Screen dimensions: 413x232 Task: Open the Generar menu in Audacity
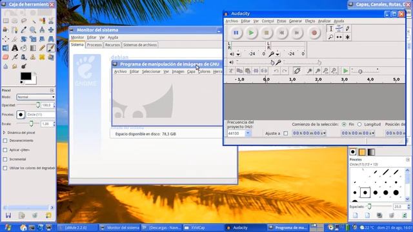[296, 21]
